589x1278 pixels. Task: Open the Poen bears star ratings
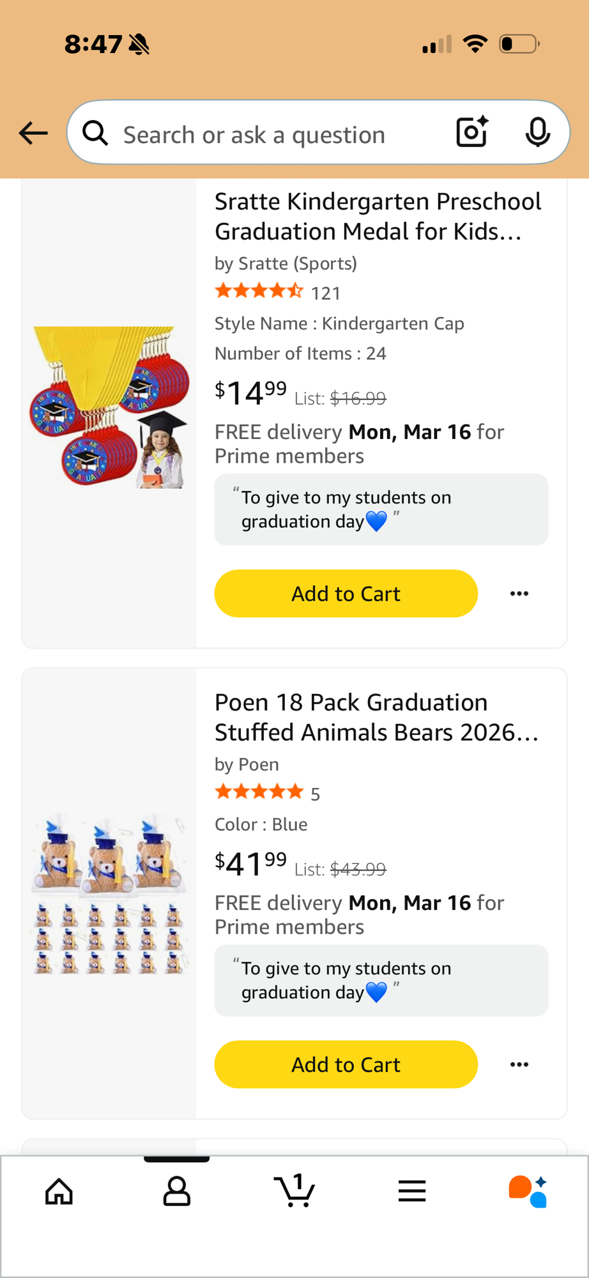point(259,793)
